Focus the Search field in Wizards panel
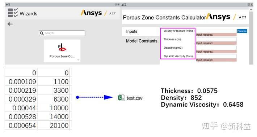This screenshot has height=137, width=257. coord(62,33)
